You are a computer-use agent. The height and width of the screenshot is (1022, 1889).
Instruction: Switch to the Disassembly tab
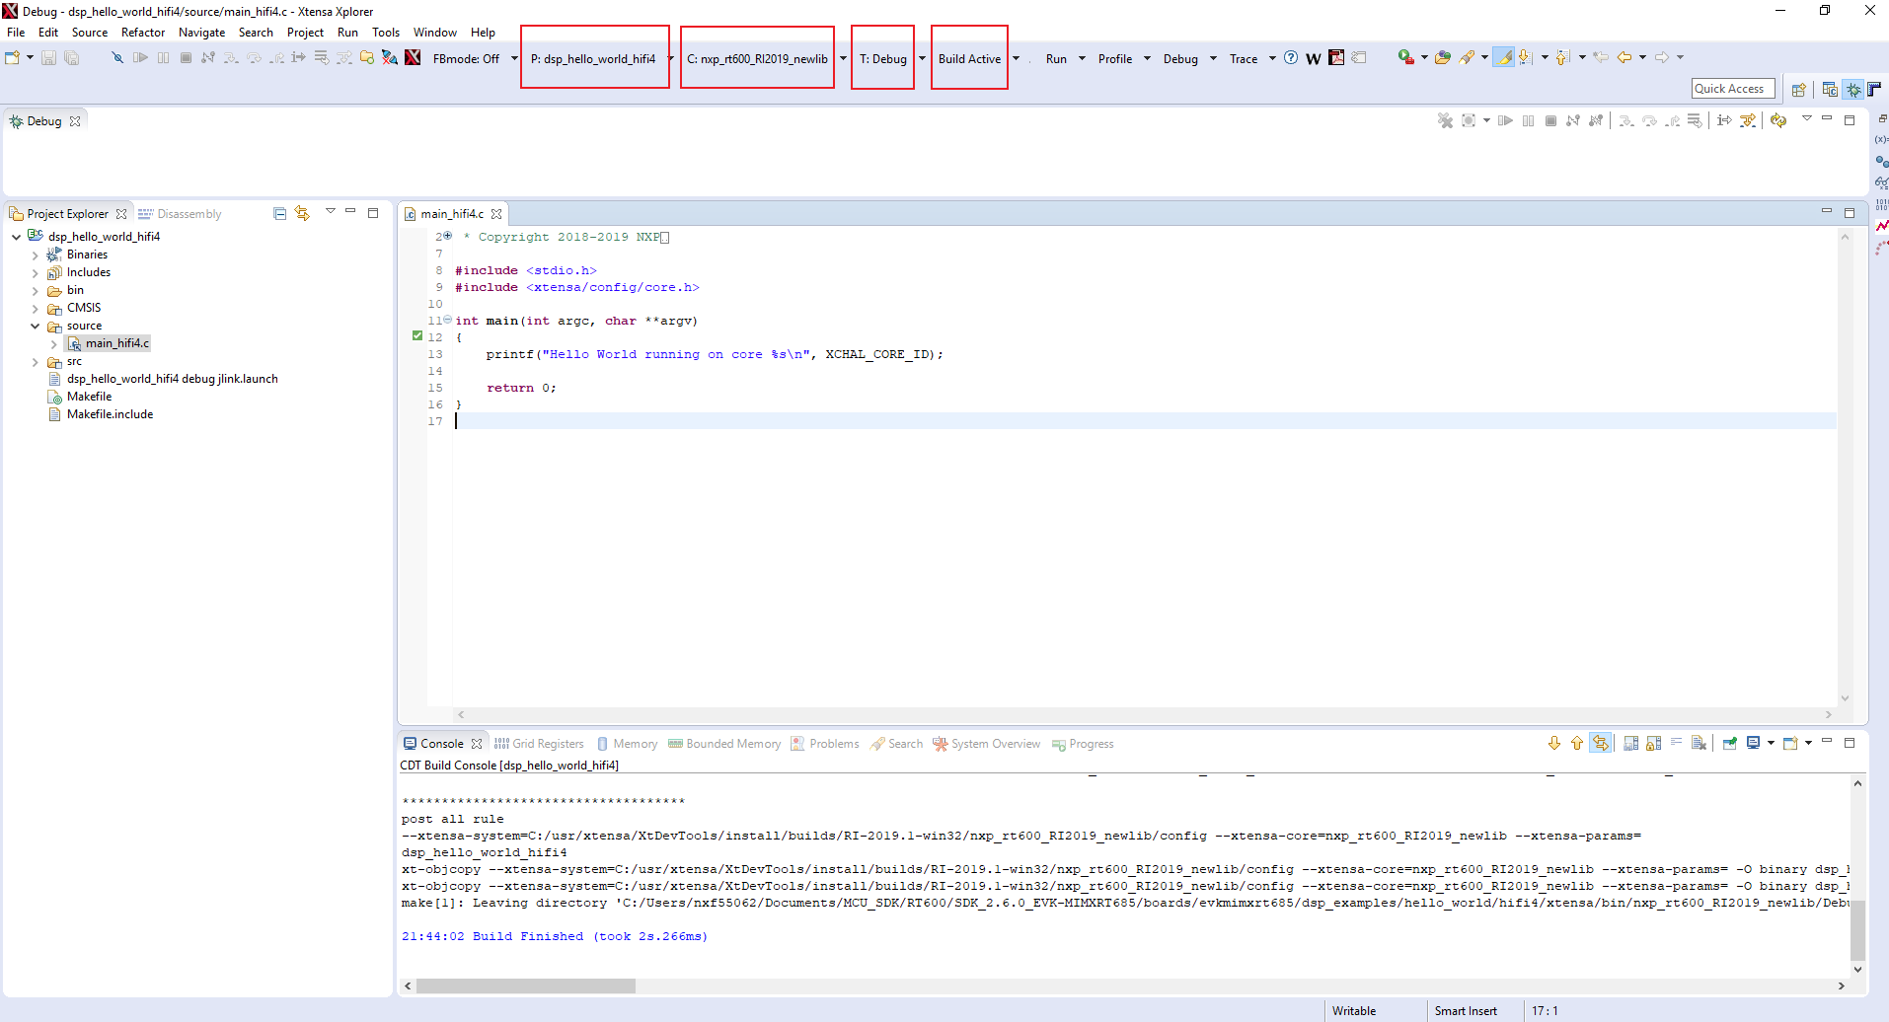pyautogui.click(x=180, y=214)
